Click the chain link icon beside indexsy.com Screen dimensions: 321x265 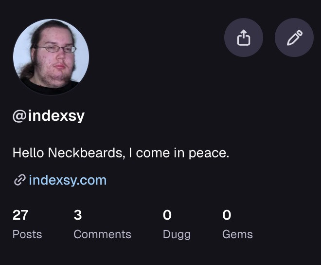tap(19, 180)
